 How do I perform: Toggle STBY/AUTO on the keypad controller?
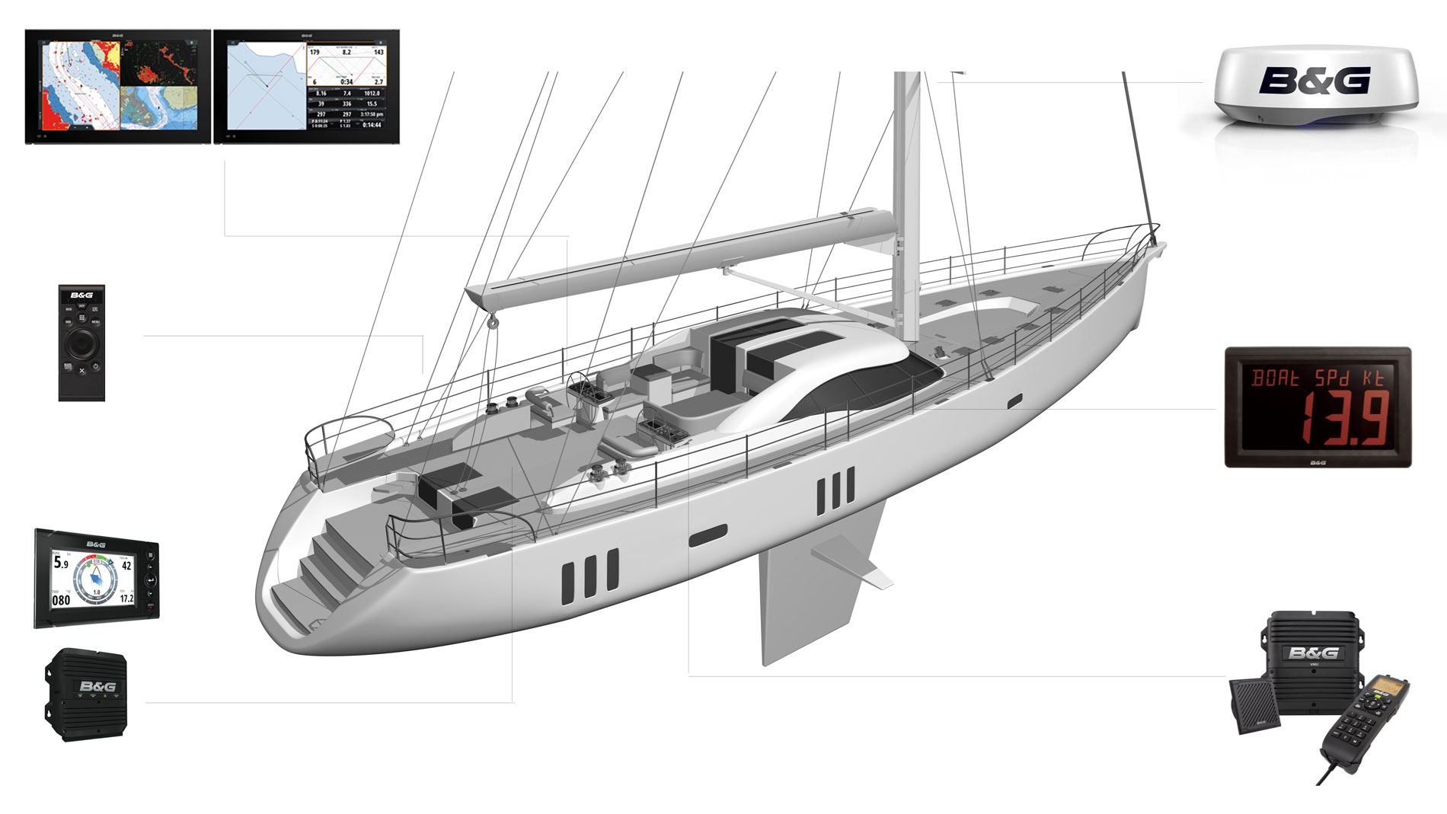click(96, 308)
